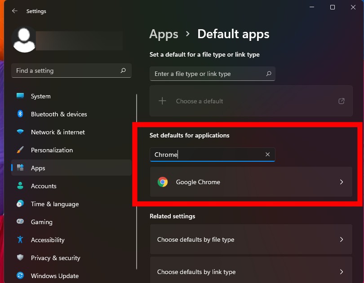Select the Gaming category
This screenshot has width=364, height=283.
coord(71,222)
